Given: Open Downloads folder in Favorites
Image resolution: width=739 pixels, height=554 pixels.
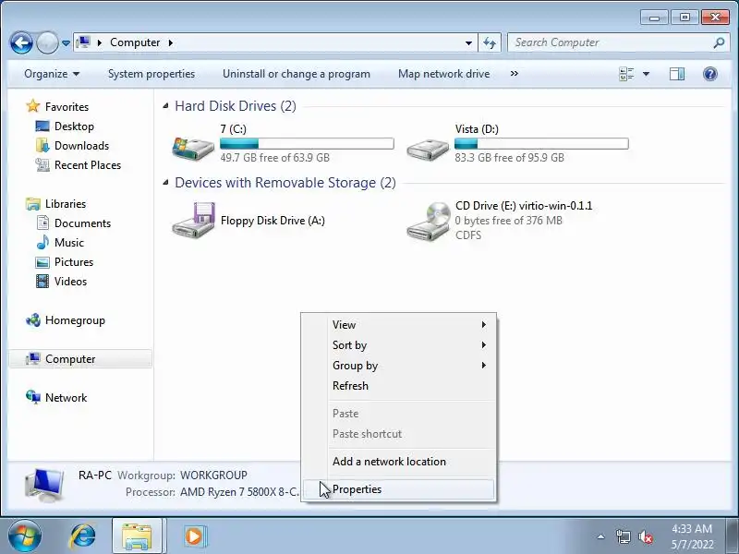Looking at the screenshot, I should click(81, 146).
